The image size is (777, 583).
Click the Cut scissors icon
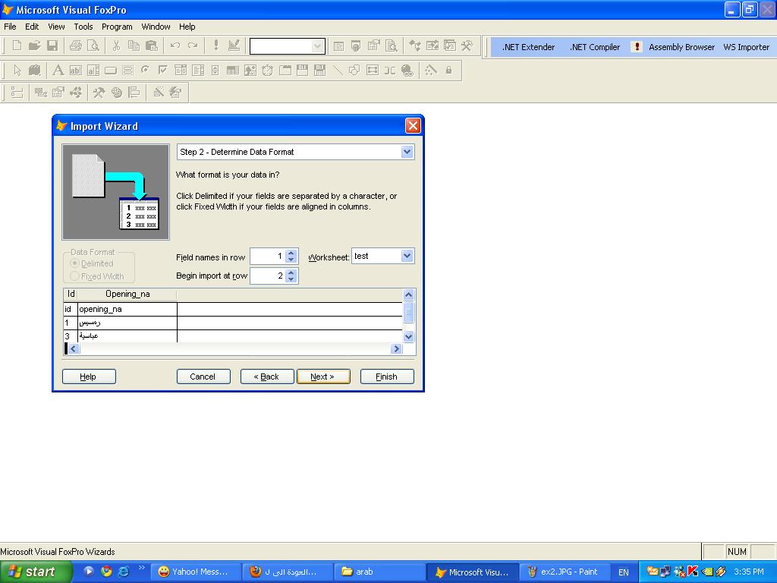click(116, 46)
